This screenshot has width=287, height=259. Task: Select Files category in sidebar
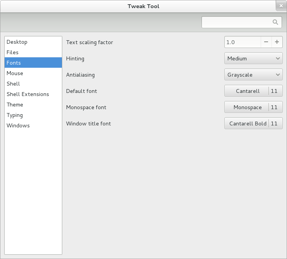pyautogui.click(x=12, y=52)
